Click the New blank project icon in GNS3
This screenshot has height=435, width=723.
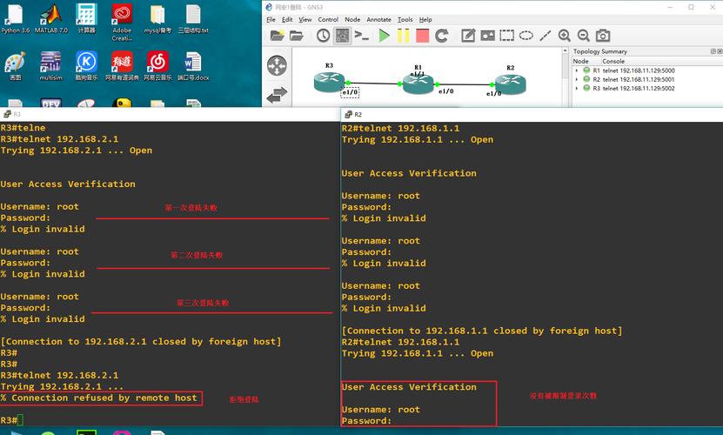point(277,36)
